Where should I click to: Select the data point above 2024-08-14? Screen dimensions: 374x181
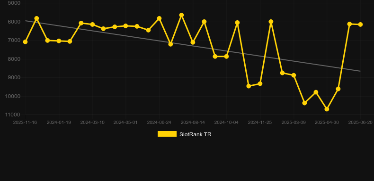coord(193,42)
